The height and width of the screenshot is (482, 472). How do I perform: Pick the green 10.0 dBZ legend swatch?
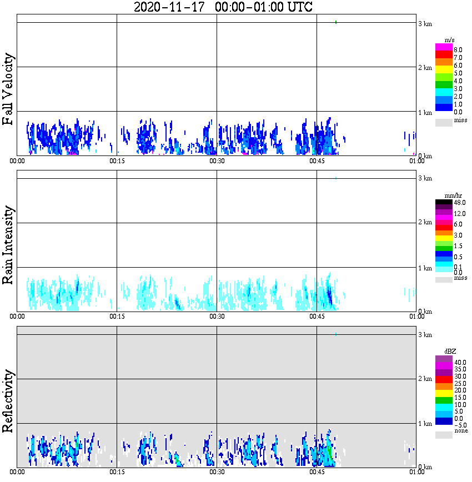[444, 400]
